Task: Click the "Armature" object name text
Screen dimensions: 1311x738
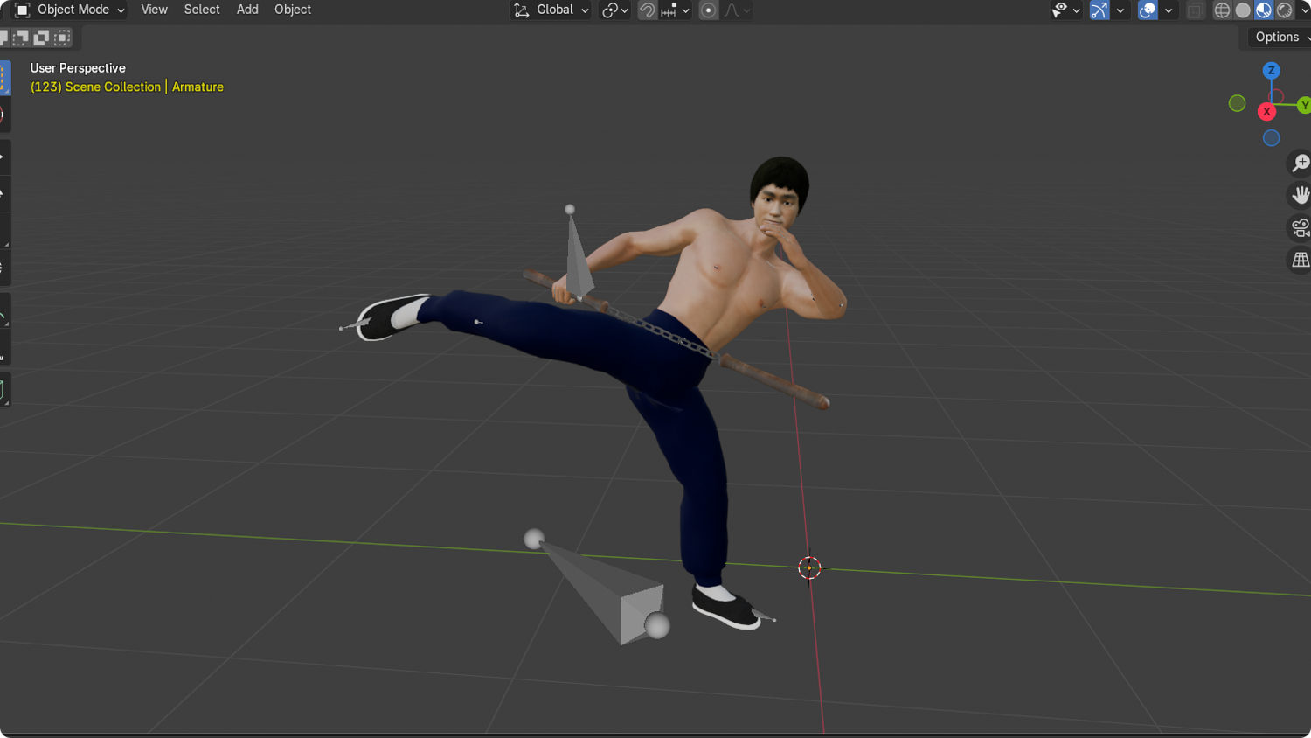Action: [x=198, y=87]
